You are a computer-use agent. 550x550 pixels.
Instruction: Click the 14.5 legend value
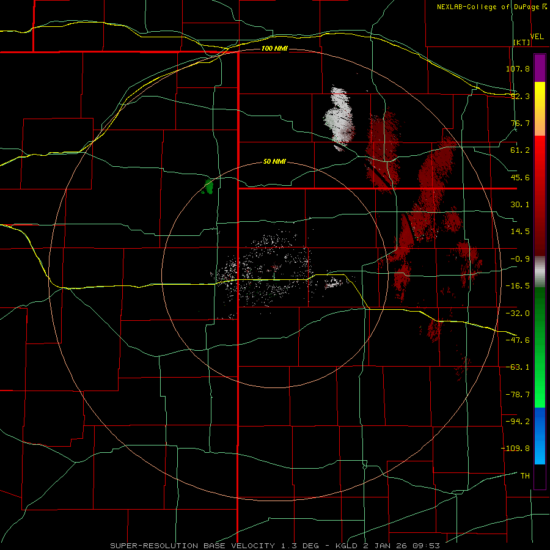coord(520,232)
